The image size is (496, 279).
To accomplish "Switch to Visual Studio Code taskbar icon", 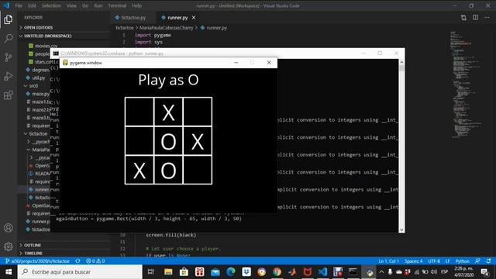I will [x=322, y=272].
